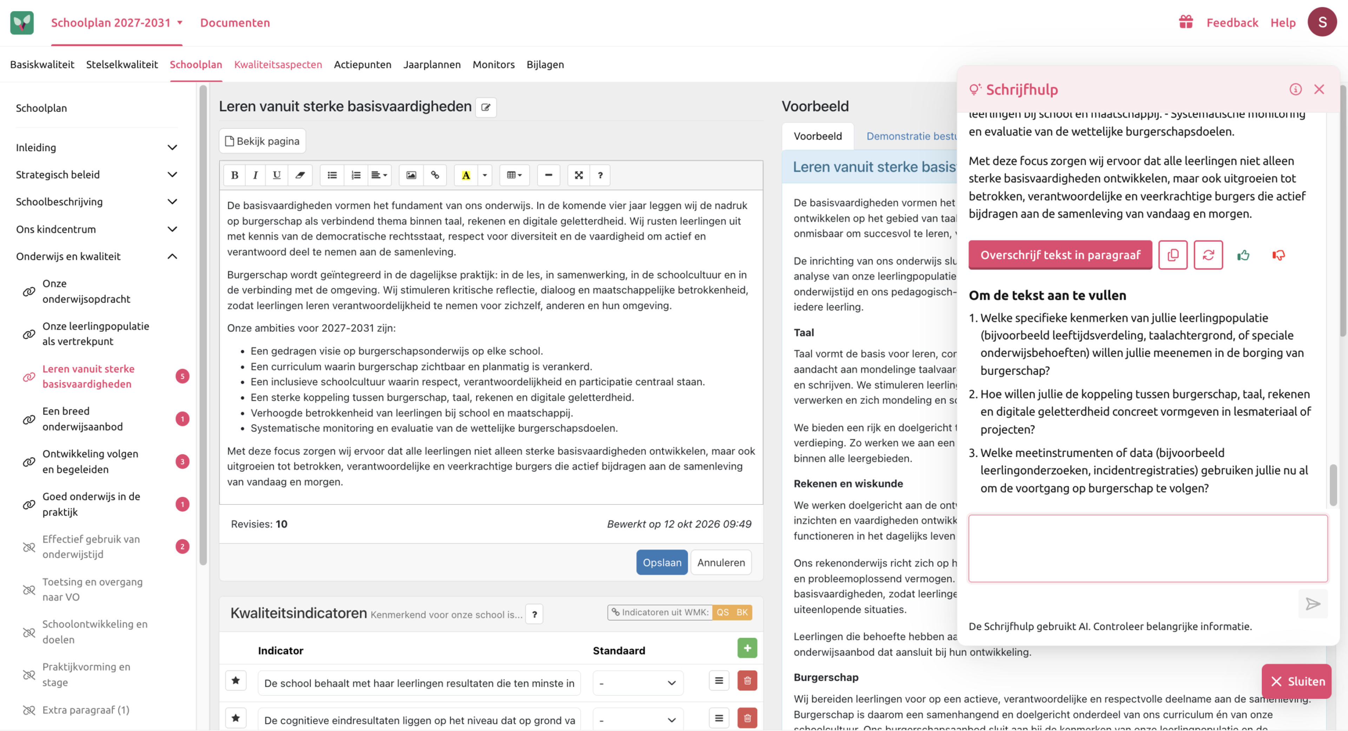Apply underline formatting in the editor toolbar
Screen dimensions: 1348x731
click(277, 175)
